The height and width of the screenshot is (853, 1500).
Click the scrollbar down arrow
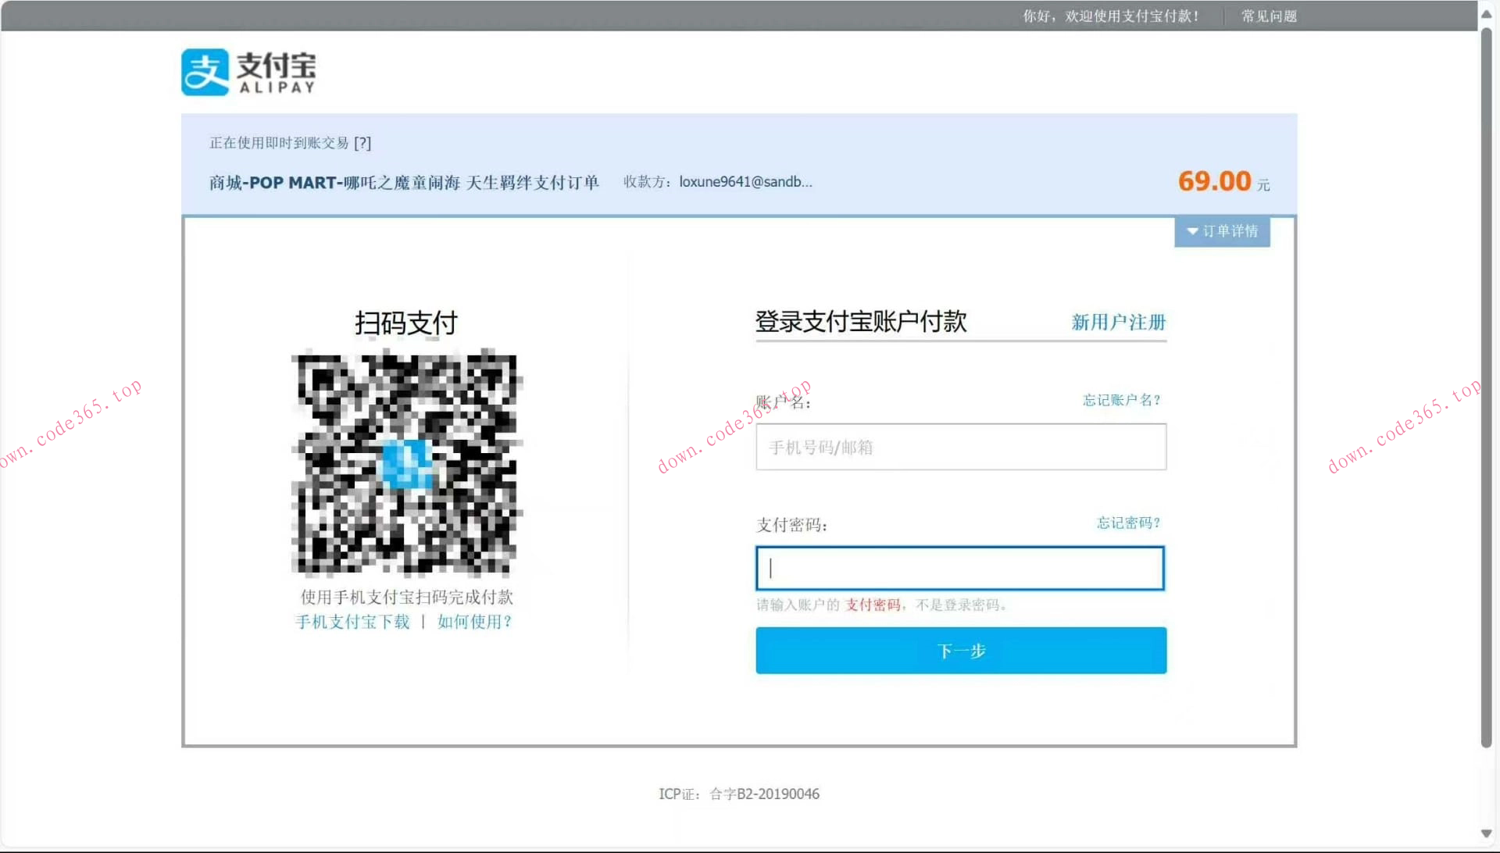pyautogui.click(x=1487, y=833)
